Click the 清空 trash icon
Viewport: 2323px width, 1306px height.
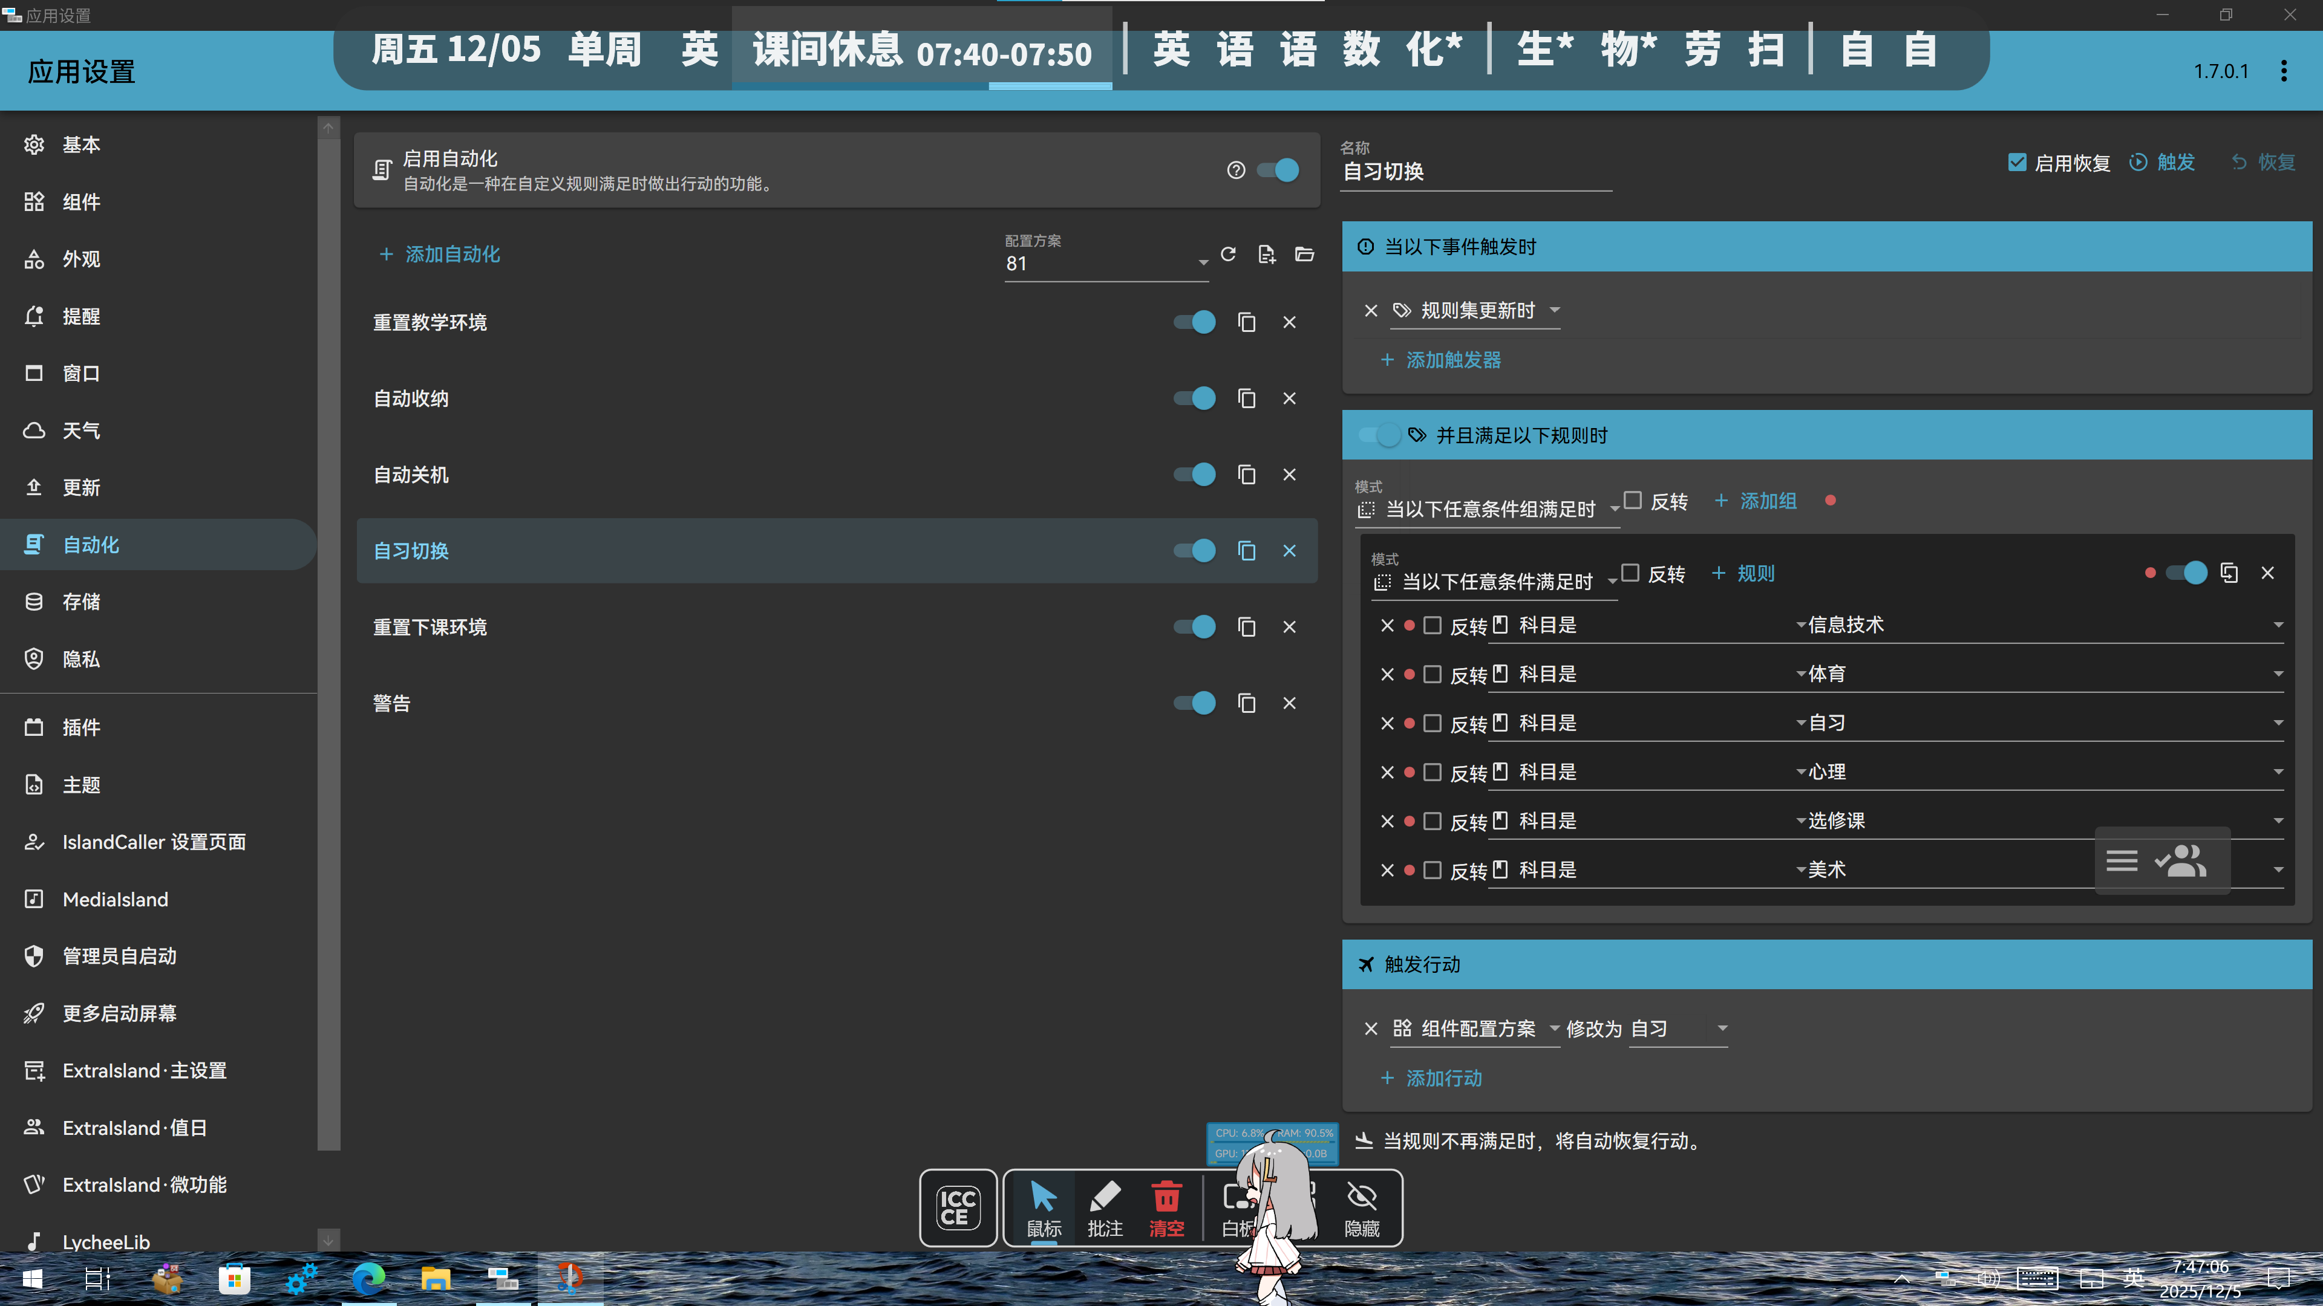pos(1166,1208)
